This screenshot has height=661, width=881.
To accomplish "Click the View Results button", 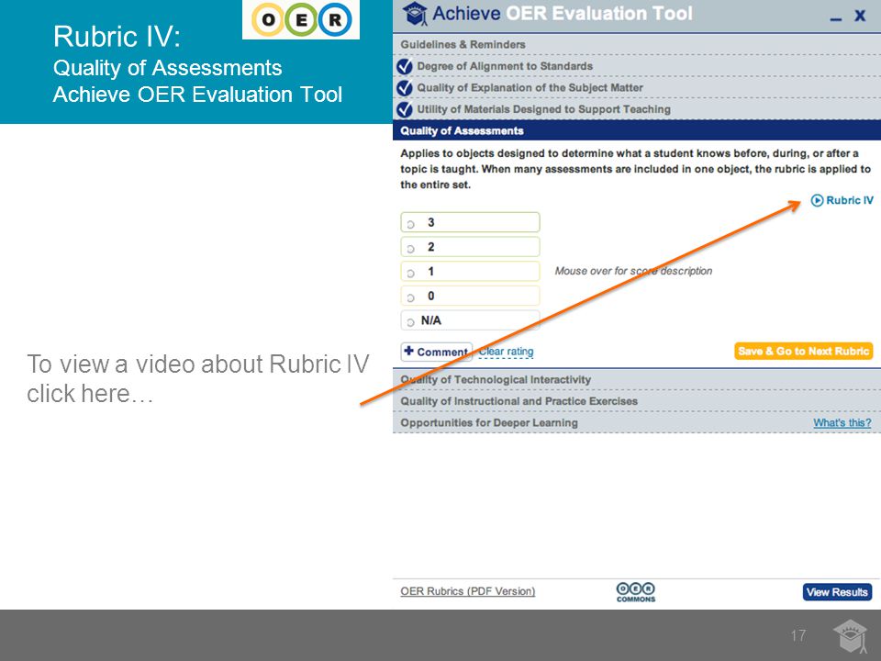I will 837,592.
